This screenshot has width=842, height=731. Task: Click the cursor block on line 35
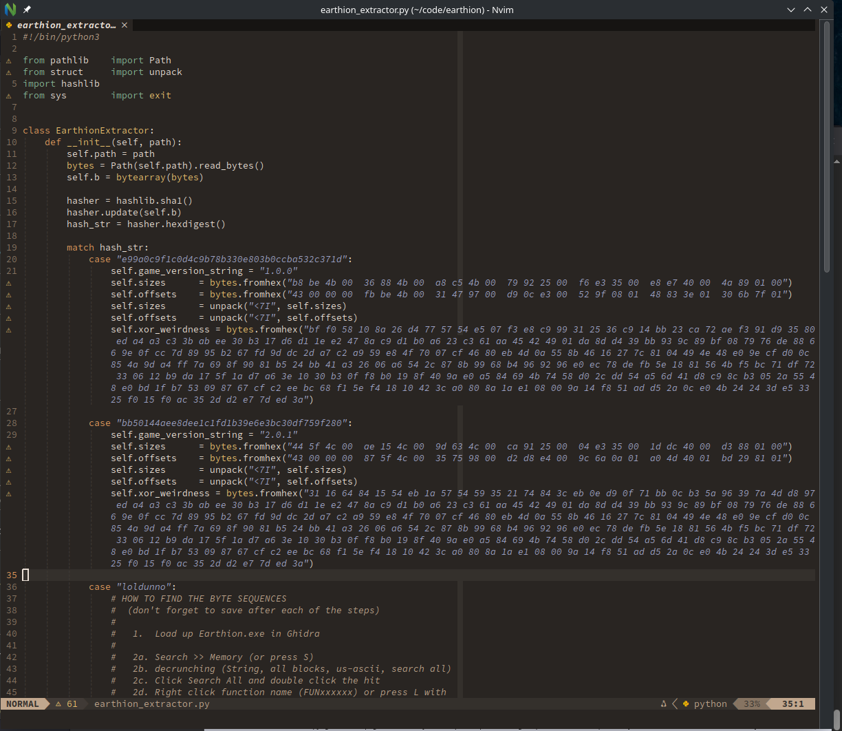click(25, 575)
